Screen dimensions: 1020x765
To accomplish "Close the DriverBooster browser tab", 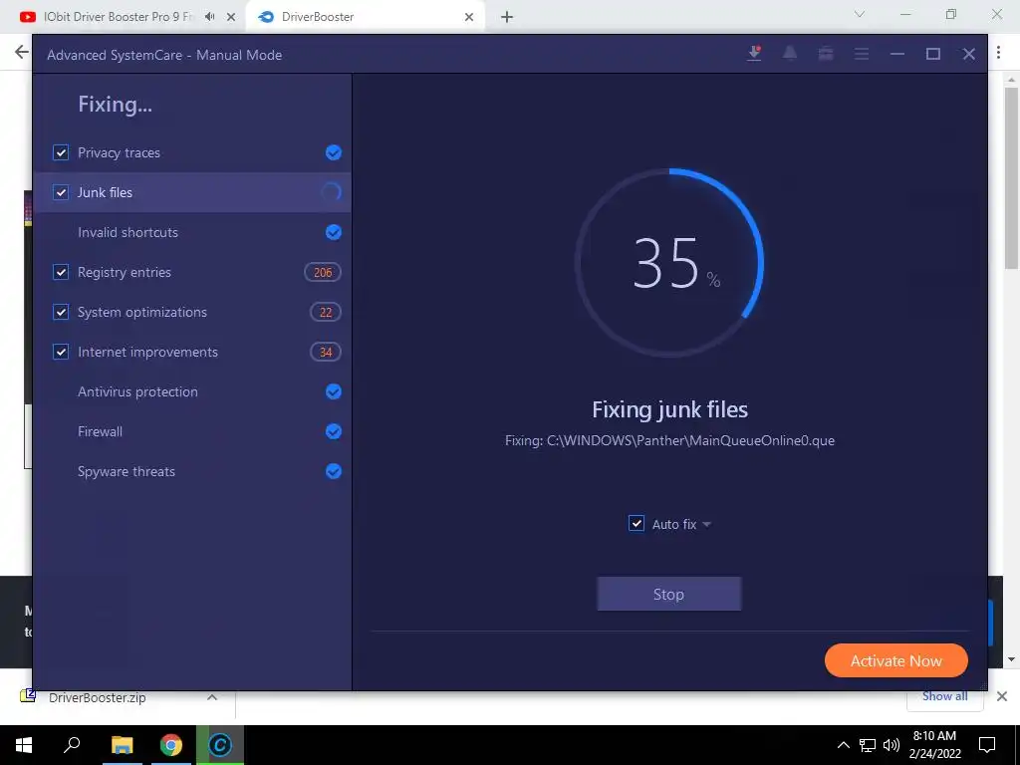I will click(x=469, y=17).
